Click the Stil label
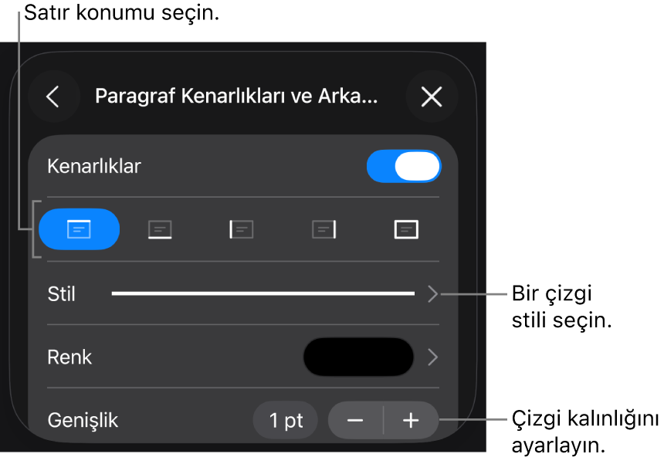The height and width of the screenshot is (464, 664). tap(62, 294)
